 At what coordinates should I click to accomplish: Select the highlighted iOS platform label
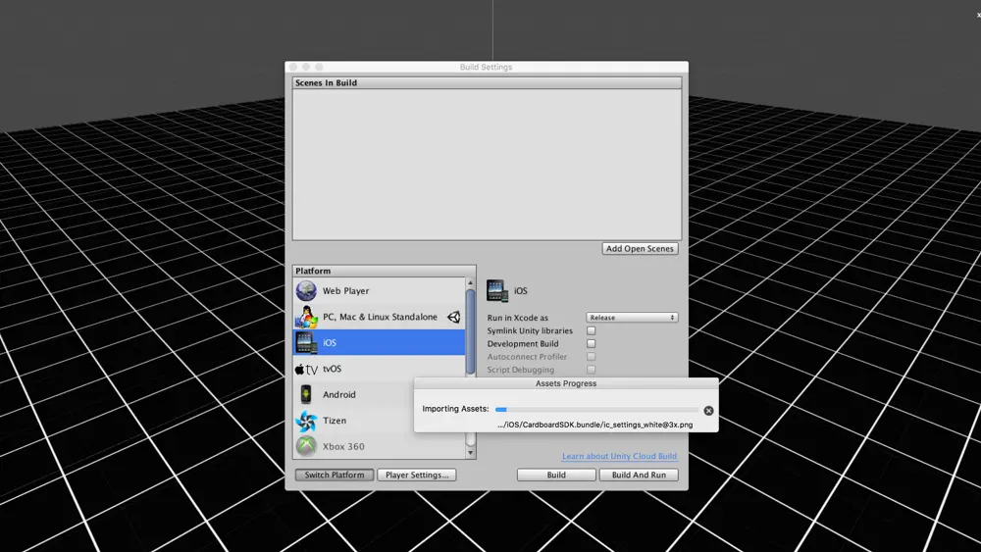tap(330, 342)
